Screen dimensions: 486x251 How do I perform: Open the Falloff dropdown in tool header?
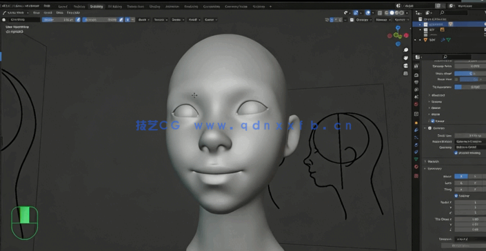click(x=194, y=19)
